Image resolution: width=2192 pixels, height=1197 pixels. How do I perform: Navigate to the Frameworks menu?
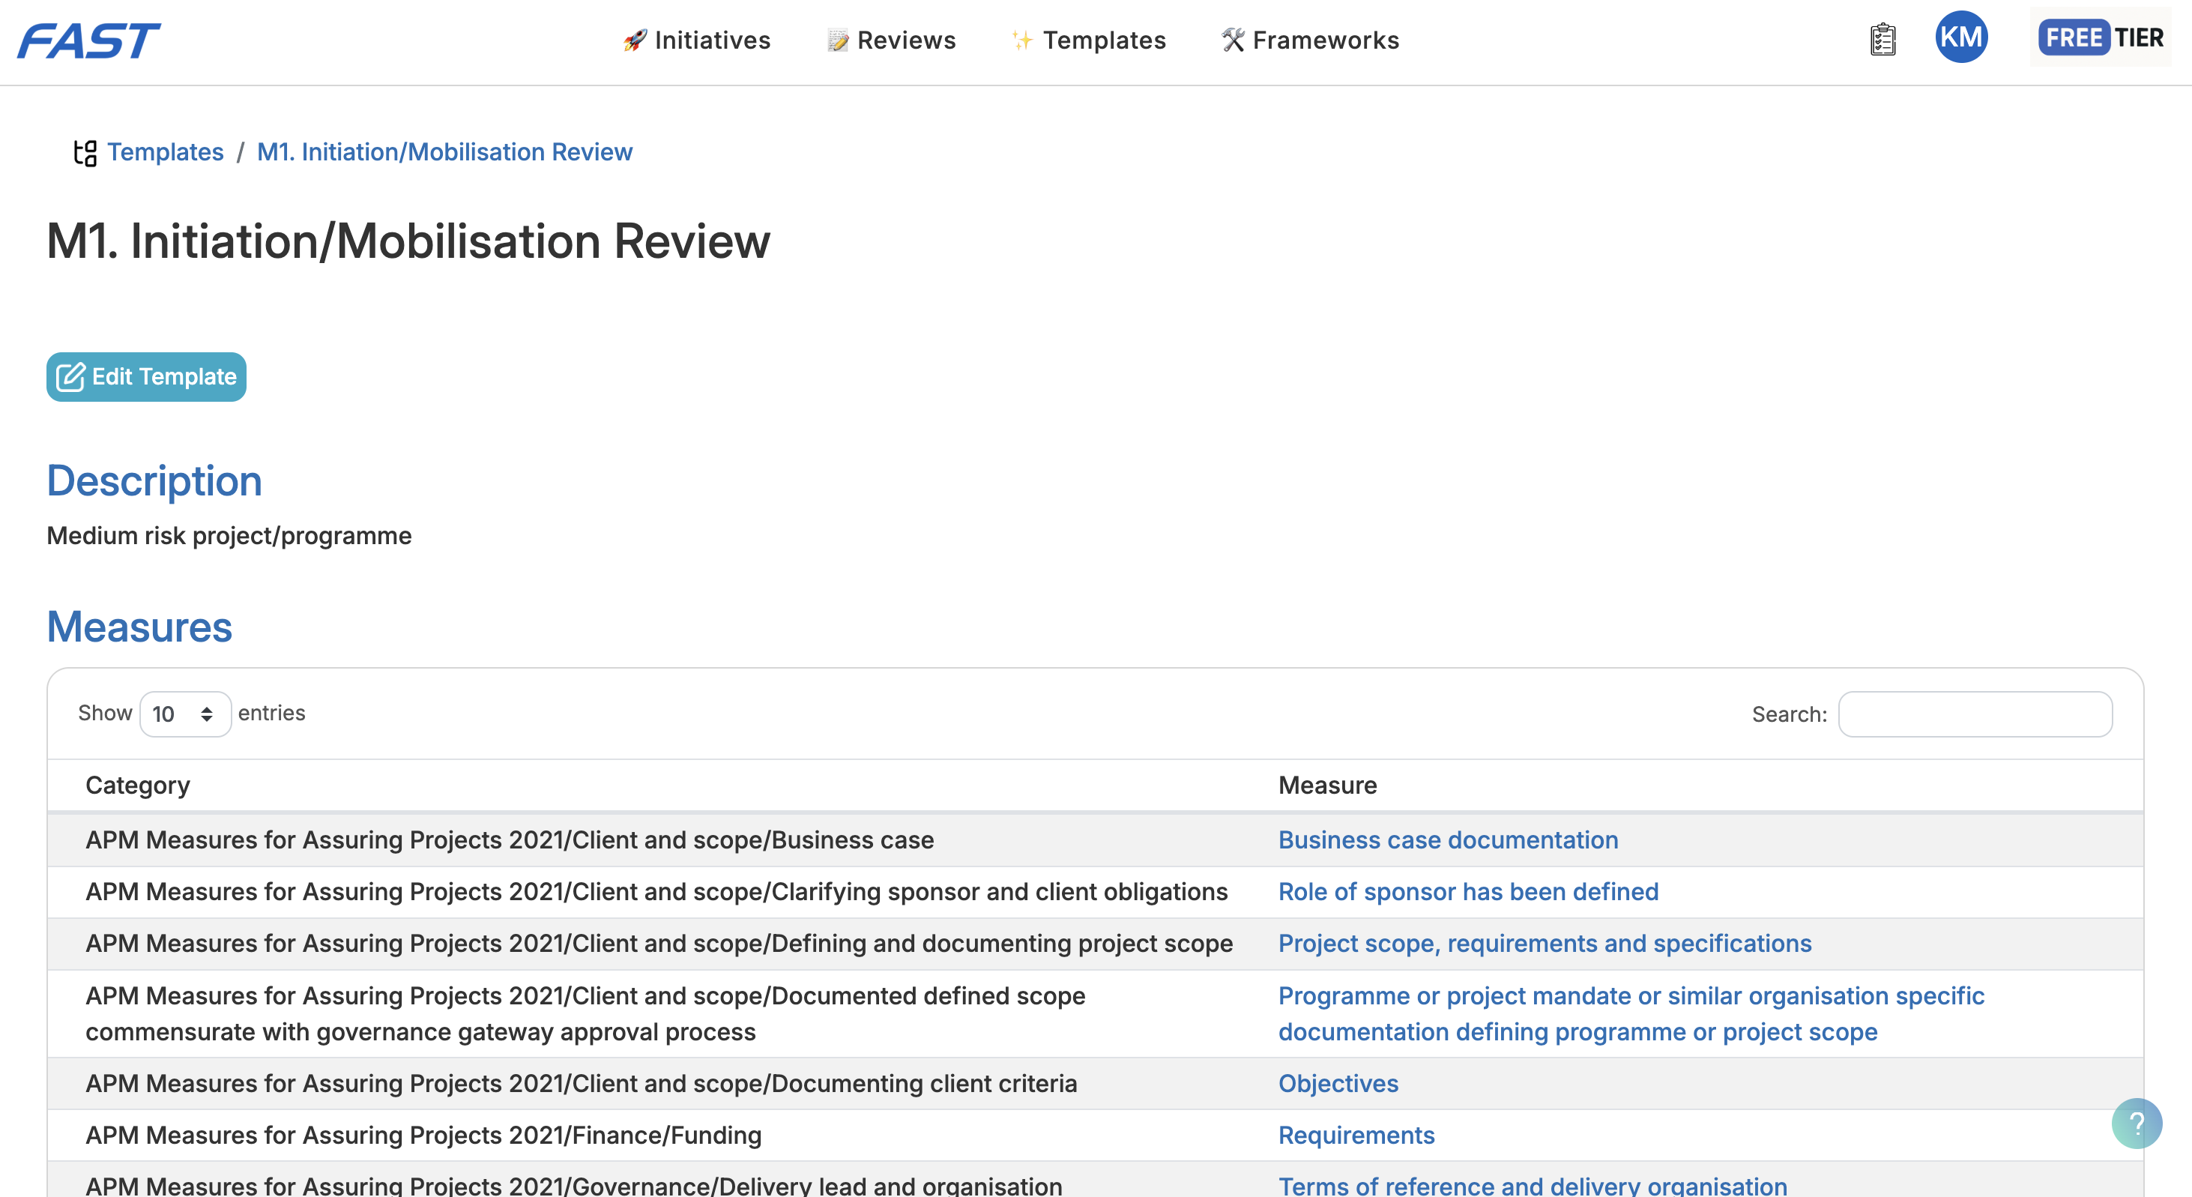[x=1310, y=40]
